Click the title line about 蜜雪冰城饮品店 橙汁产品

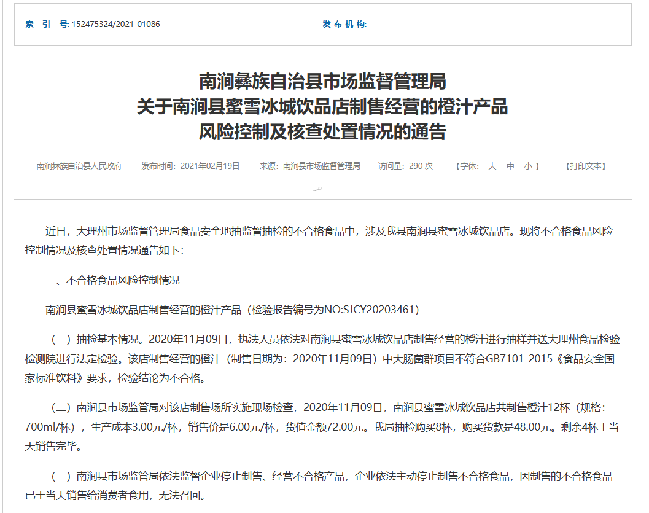323,107
